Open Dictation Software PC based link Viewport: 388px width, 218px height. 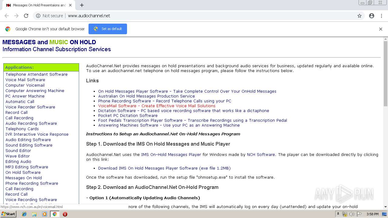point(184,111)
